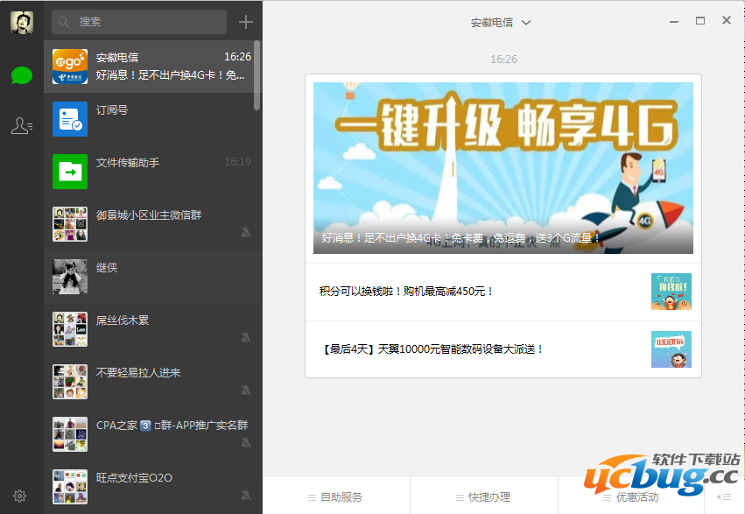Click the plus icon to start a chat

[x=246, y=22]
